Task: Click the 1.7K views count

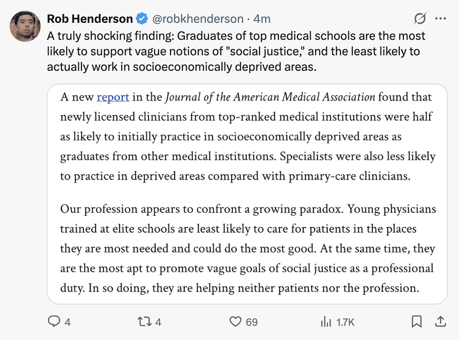Action: coord(346,322)
